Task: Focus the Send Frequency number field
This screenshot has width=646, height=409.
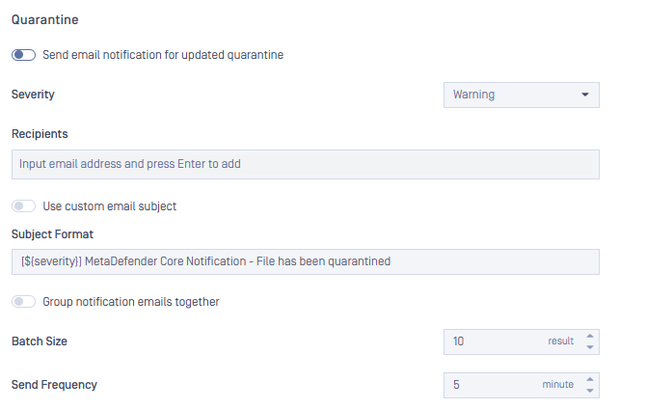Action: pos(492,385)
